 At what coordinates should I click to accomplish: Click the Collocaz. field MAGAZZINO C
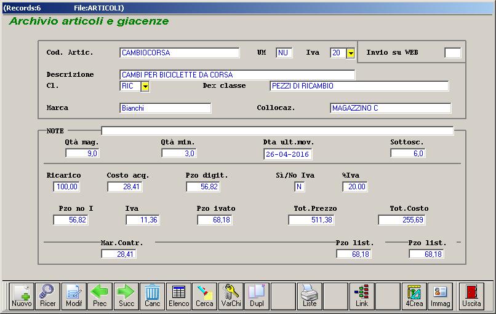pos(390,108)
